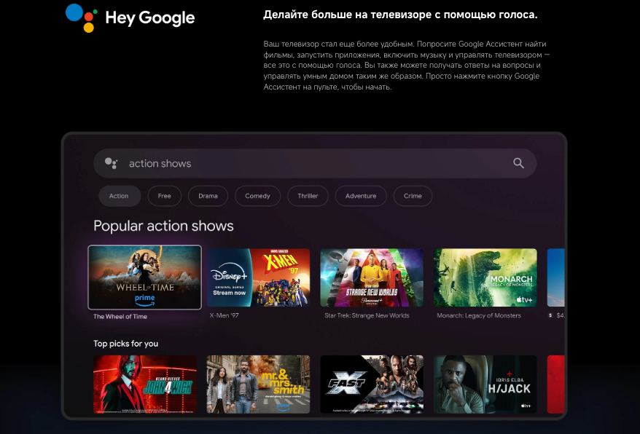The width and height of the screenshot is (640, 434).
Task: Choose the Adventure genre chip
Action: pos(361,196)
